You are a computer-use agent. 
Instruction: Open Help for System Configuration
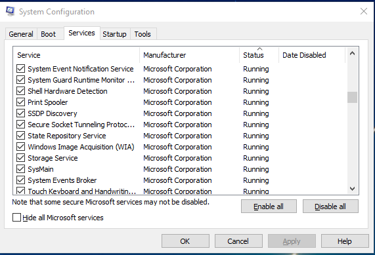[x=345, y=241]
